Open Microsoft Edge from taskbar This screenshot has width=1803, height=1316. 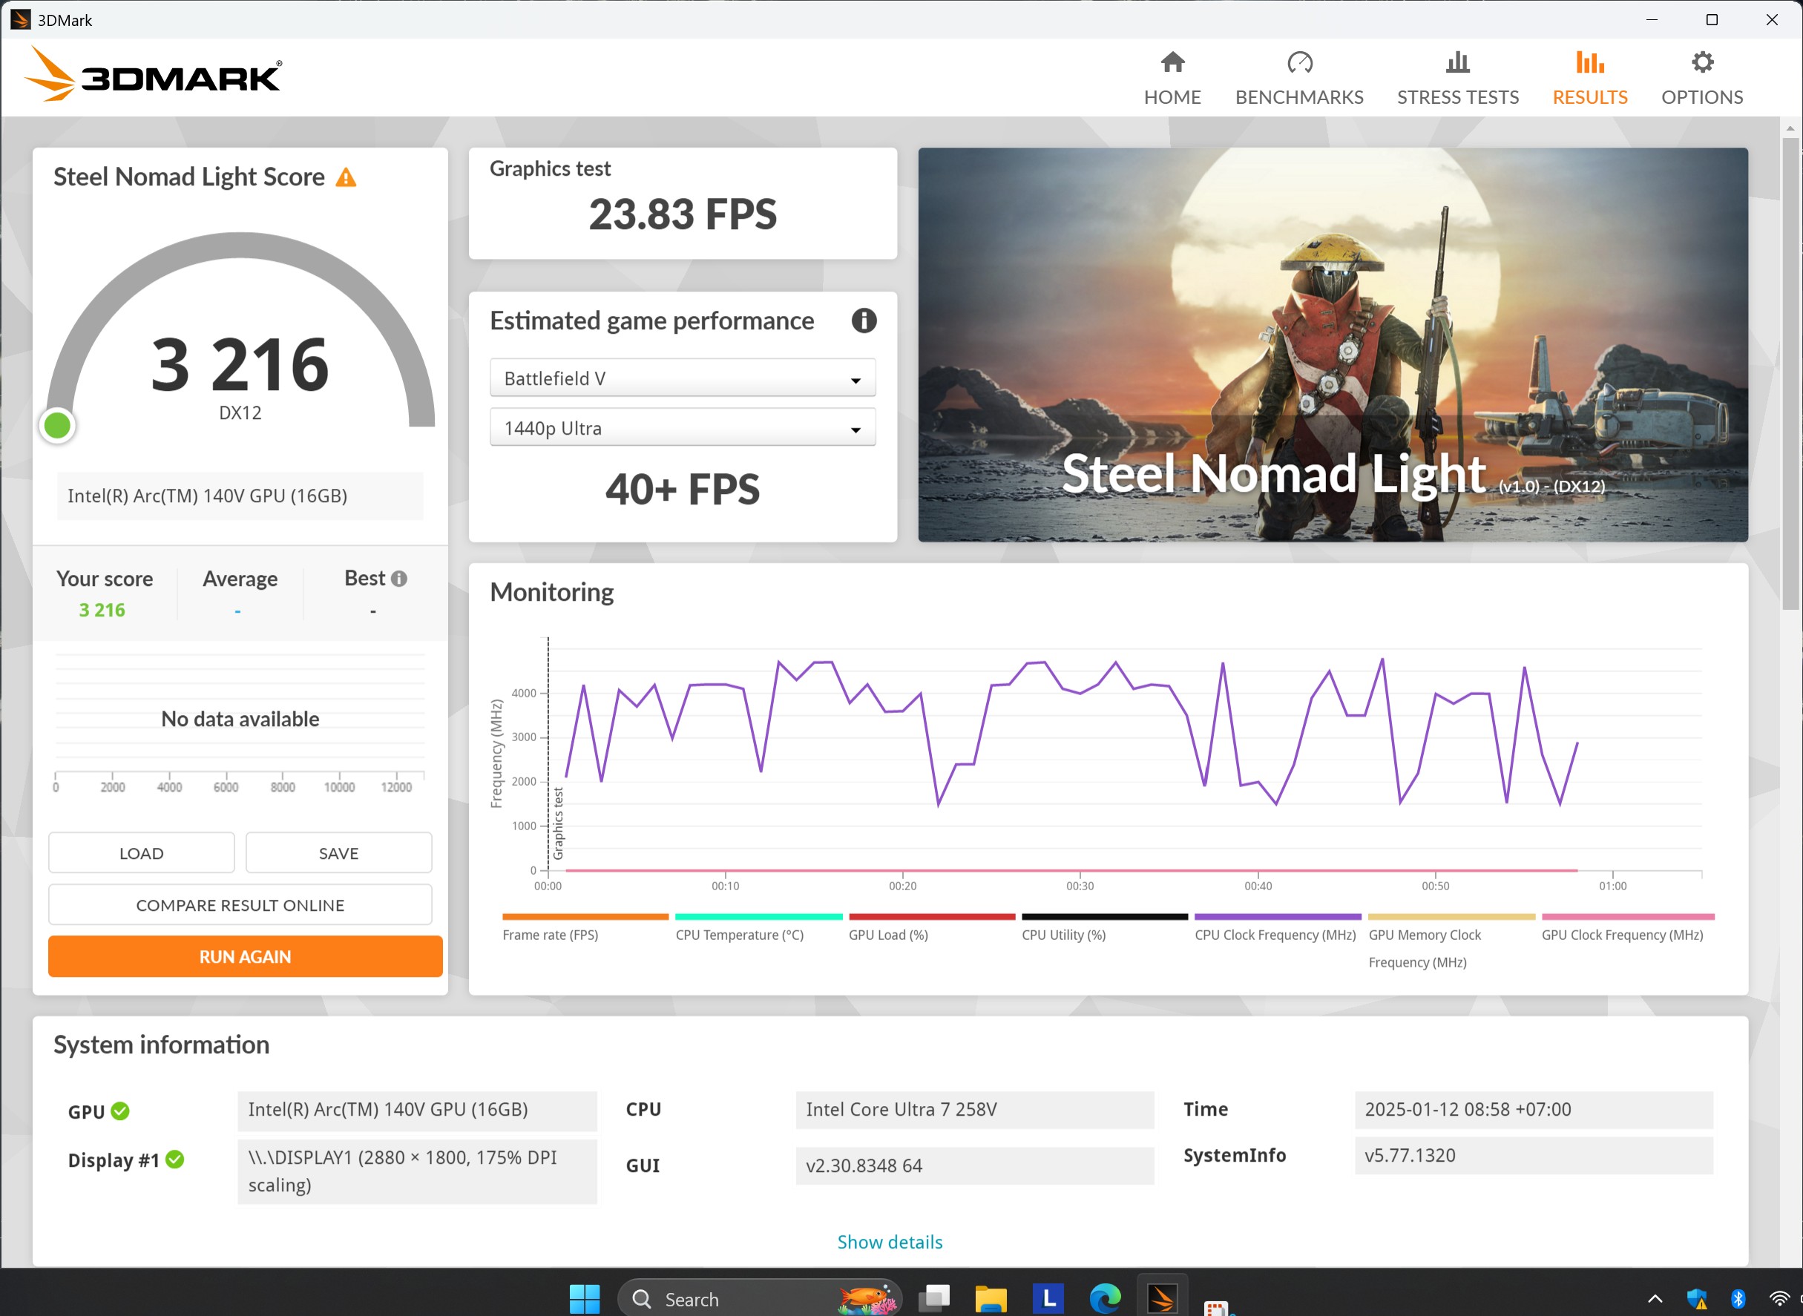tap(1104, 1298)
